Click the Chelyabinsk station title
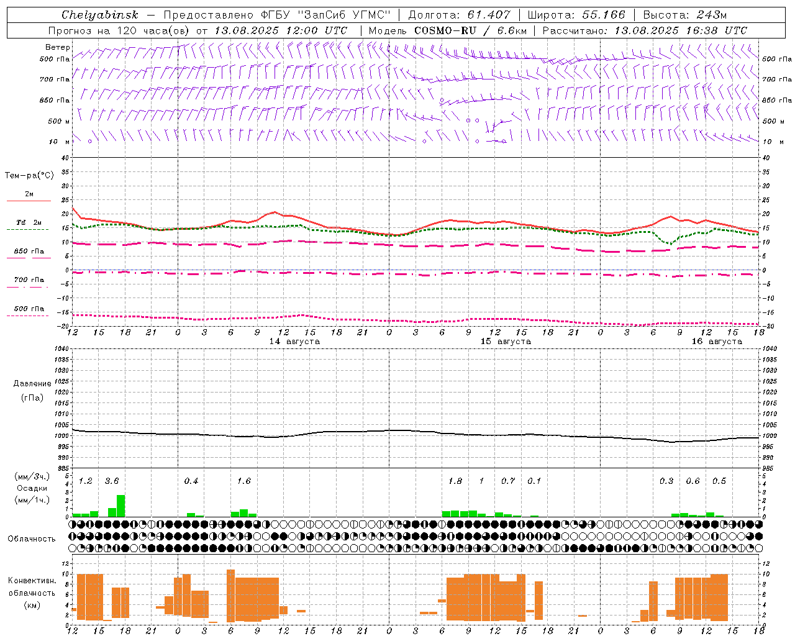Viewport: 795px width, 636px height. (100, 15)
